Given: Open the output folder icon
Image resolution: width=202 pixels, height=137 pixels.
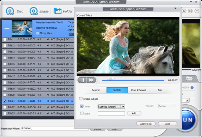Looking at the screenshot, I should click(190, 79).
